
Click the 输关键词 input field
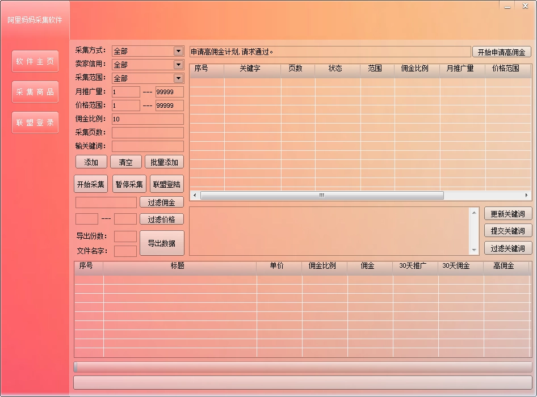[148, 146]
